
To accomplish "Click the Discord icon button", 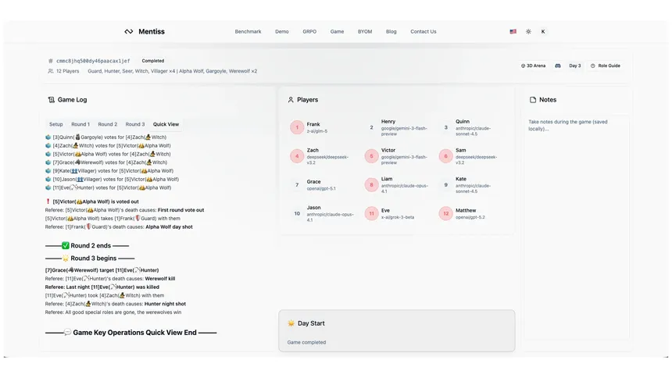I will 558,66.
